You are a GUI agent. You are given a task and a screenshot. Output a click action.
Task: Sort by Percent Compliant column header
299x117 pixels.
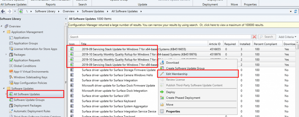coord(267,44)
